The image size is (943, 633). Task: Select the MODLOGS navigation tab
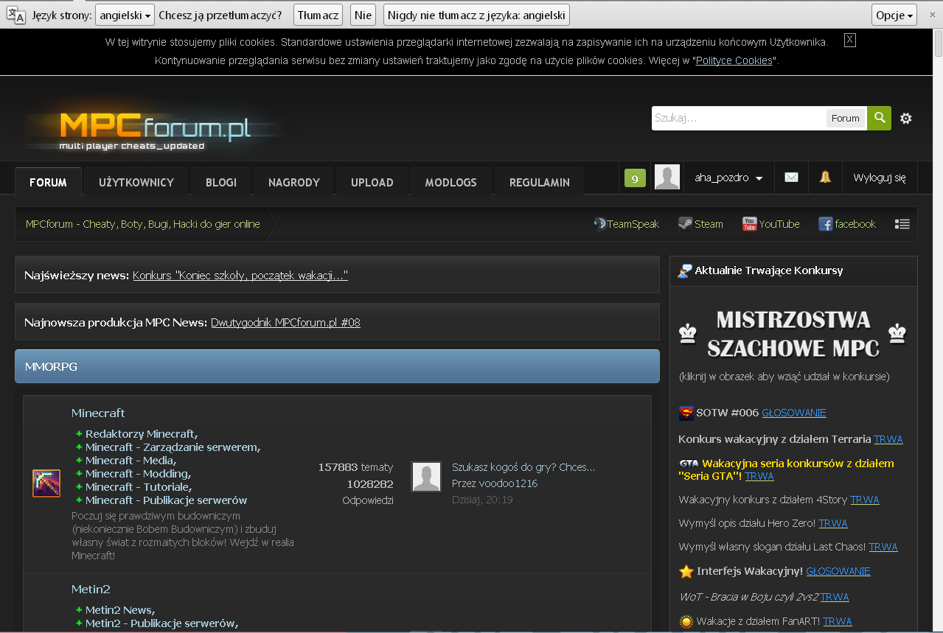pyautogui.click(x=451, y=182)
